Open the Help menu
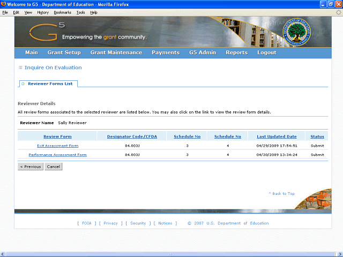 click(94, 12)
